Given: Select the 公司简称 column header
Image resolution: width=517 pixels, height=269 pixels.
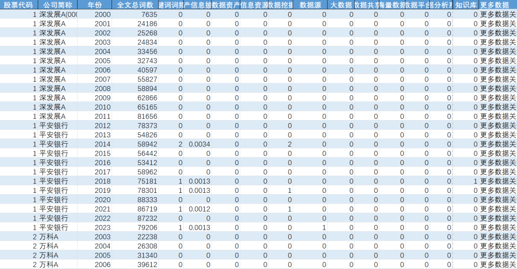Looking at the screenshot, I should click(x=58, y=5).
